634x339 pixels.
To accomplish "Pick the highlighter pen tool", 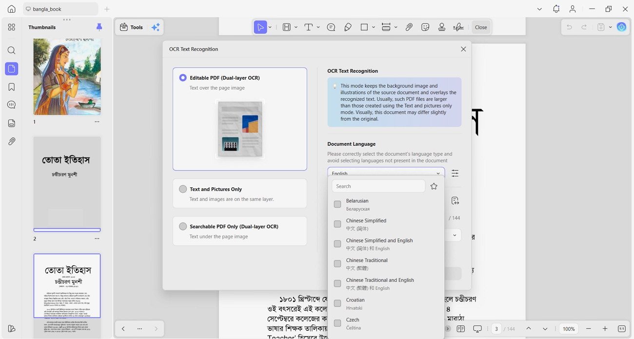I will pos(348,27).
